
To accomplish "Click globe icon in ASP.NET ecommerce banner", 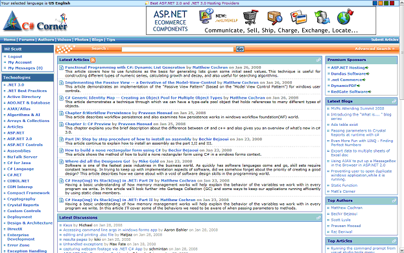I will click(345, 16).
